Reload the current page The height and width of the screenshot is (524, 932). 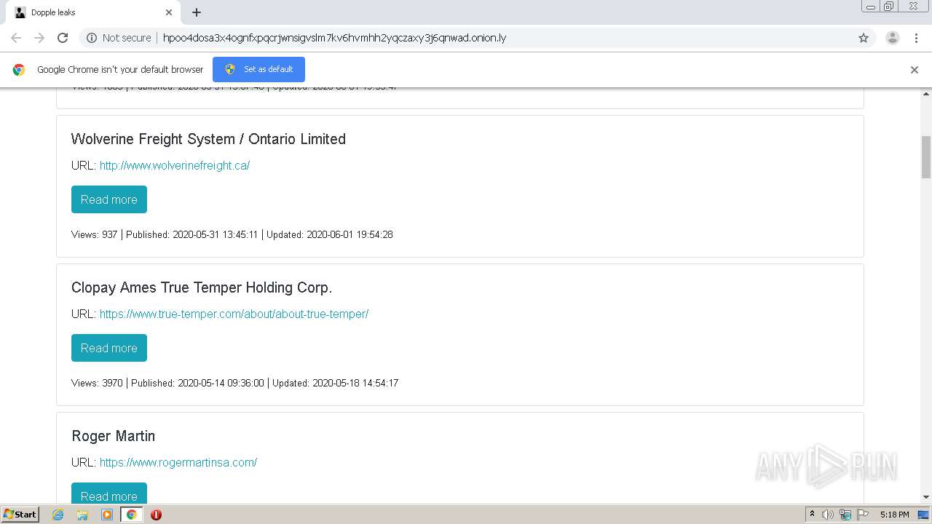pos(63,38)
